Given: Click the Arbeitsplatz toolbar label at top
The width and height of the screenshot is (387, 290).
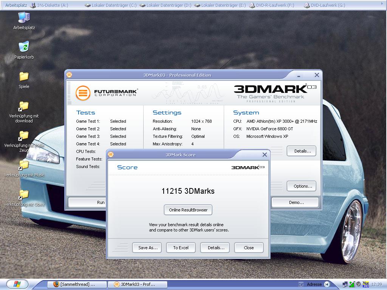Looking at the screenshot, I should pos(16,5).
